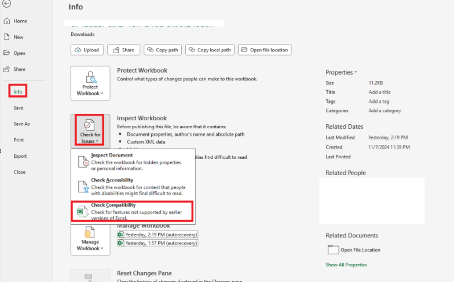Click the Inspect Document page icon
Viewport: 454px width, 282px height.
[83, 162]
